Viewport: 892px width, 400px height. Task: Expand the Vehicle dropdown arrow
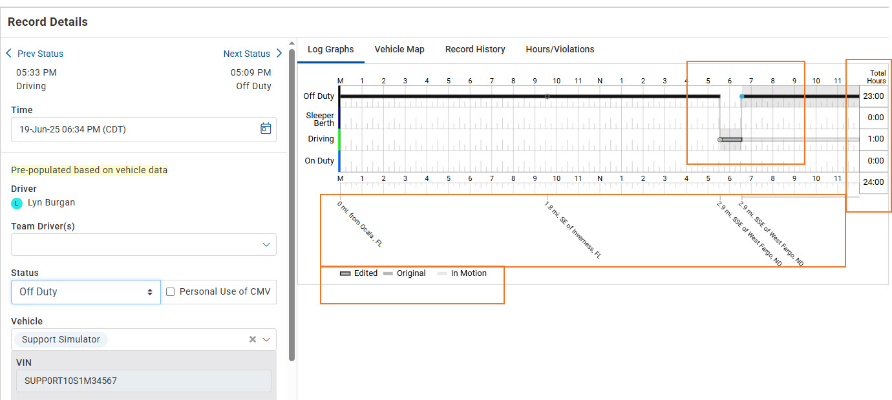point(266,339)
